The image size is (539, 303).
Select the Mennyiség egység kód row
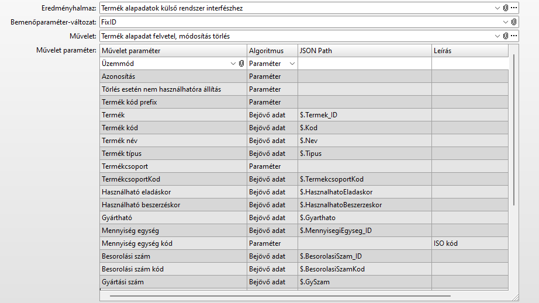173,243
